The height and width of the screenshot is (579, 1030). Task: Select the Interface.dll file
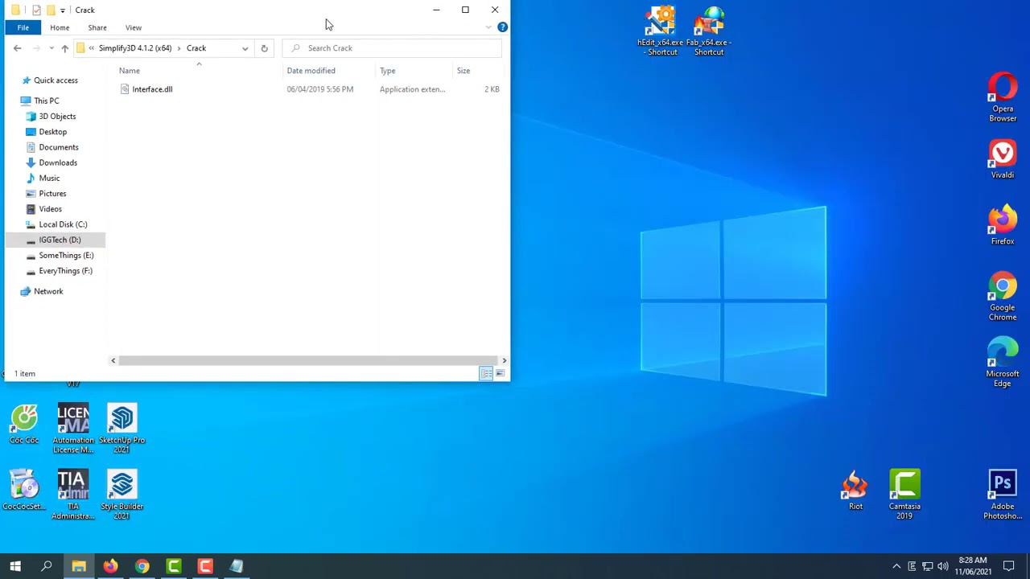[152, 89]
